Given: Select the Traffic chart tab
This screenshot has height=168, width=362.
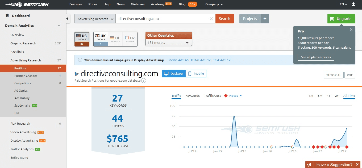Looking at the screenshot, I should tap(176, 96).
